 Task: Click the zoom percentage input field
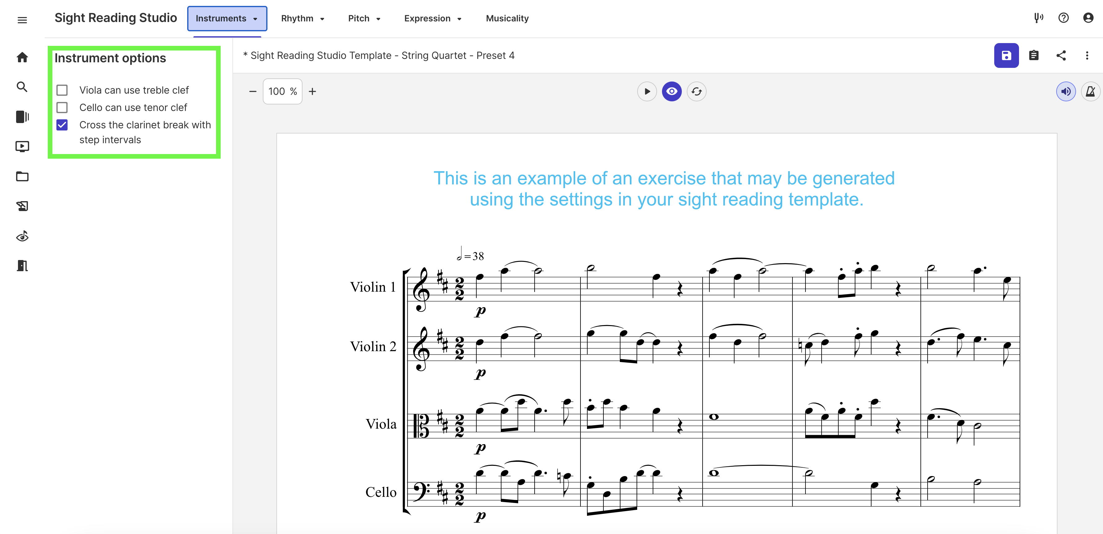click(x=283, y=91)
